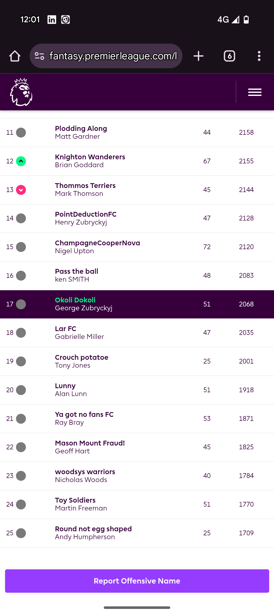The image size is (274, 615).
Task: Open the Knighton Wanderers team
Action: coord(90,157)
